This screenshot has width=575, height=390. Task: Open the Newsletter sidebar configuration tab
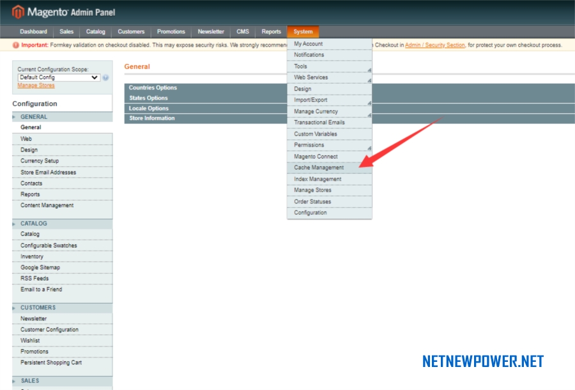tap(63, 318)
